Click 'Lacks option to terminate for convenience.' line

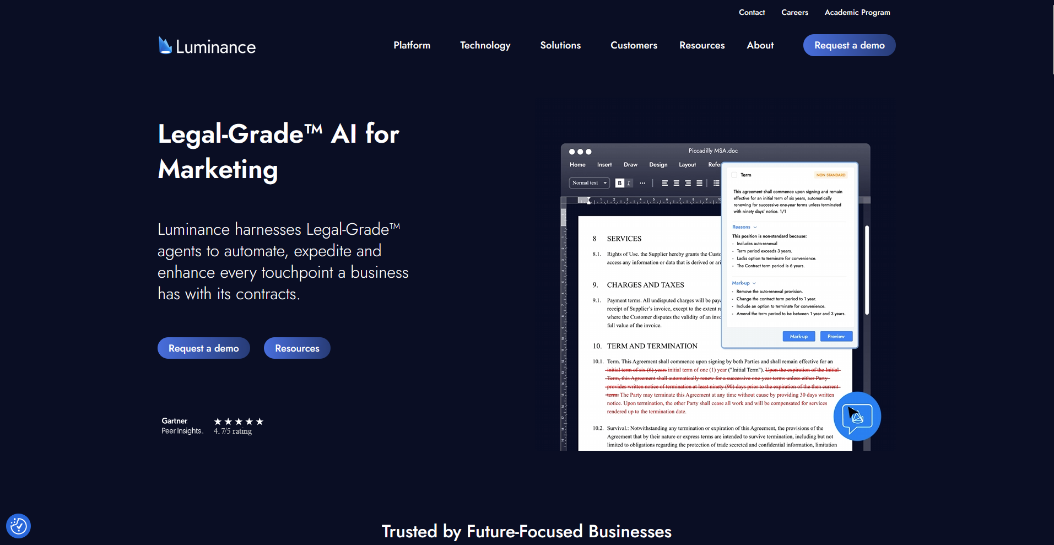[x=776, y=258]
